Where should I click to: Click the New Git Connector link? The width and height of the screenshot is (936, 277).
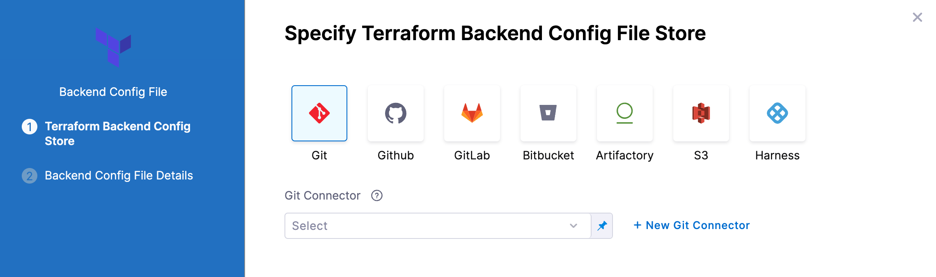[x=692, y=225]
